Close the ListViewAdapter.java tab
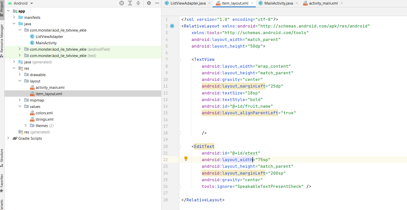Image resolution: width=407 pixels, height=210 pixels. pyautogui.click(x=209, y=3)
